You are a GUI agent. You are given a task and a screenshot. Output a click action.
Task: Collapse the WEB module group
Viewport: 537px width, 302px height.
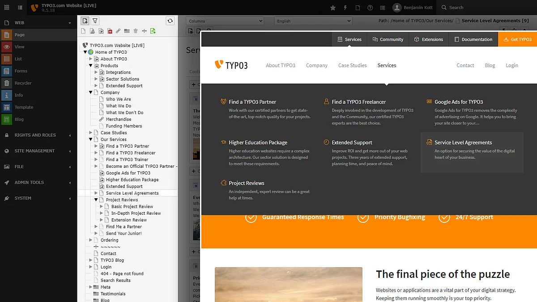coord(70,23)
